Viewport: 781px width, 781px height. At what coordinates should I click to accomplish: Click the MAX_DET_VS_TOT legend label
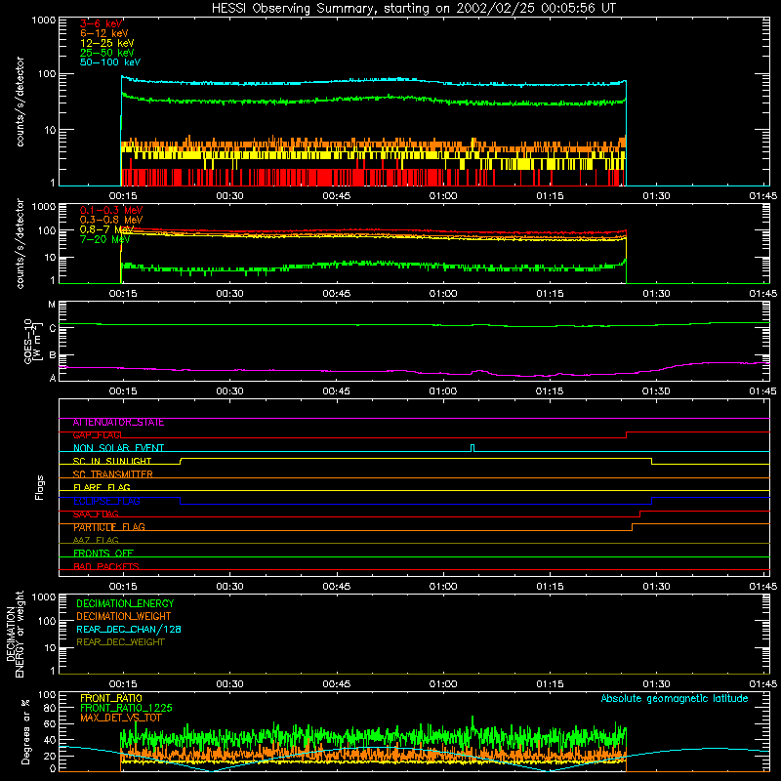click(x=120, y=719)
